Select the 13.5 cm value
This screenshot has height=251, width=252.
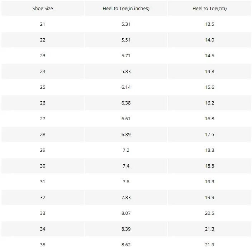tap(209, 24)
